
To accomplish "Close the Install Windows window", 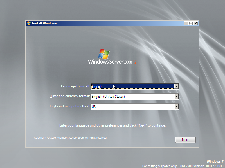I will click(x=196, y=23).
